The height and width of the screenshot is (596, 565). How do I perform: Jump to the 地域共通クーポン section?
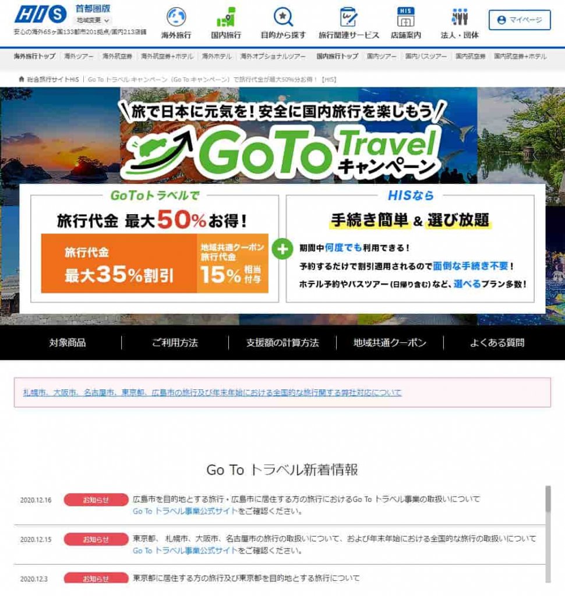(390, 342)
